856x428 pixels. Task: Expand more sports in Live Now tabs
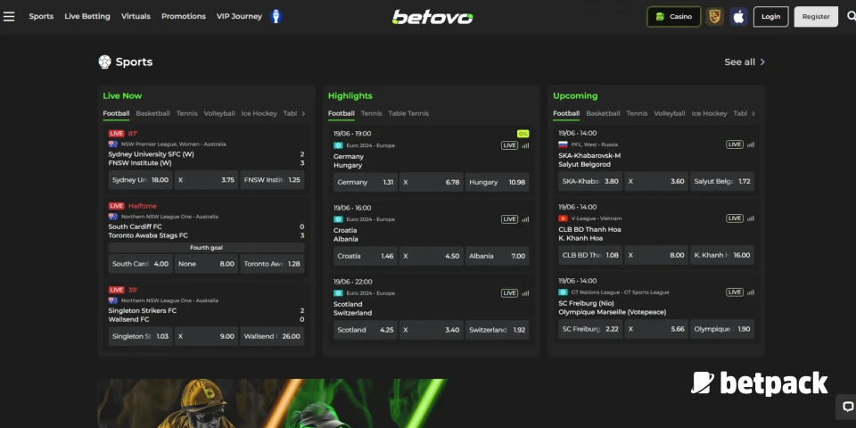(303, 114)
